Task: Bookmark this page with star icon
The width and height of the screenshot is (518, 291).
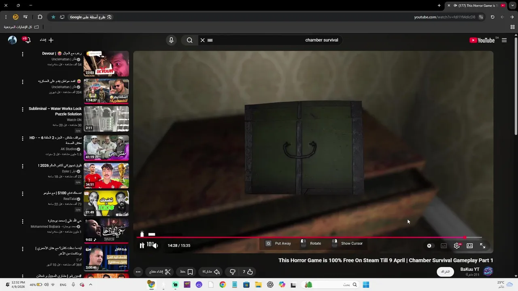Action: 53,17
